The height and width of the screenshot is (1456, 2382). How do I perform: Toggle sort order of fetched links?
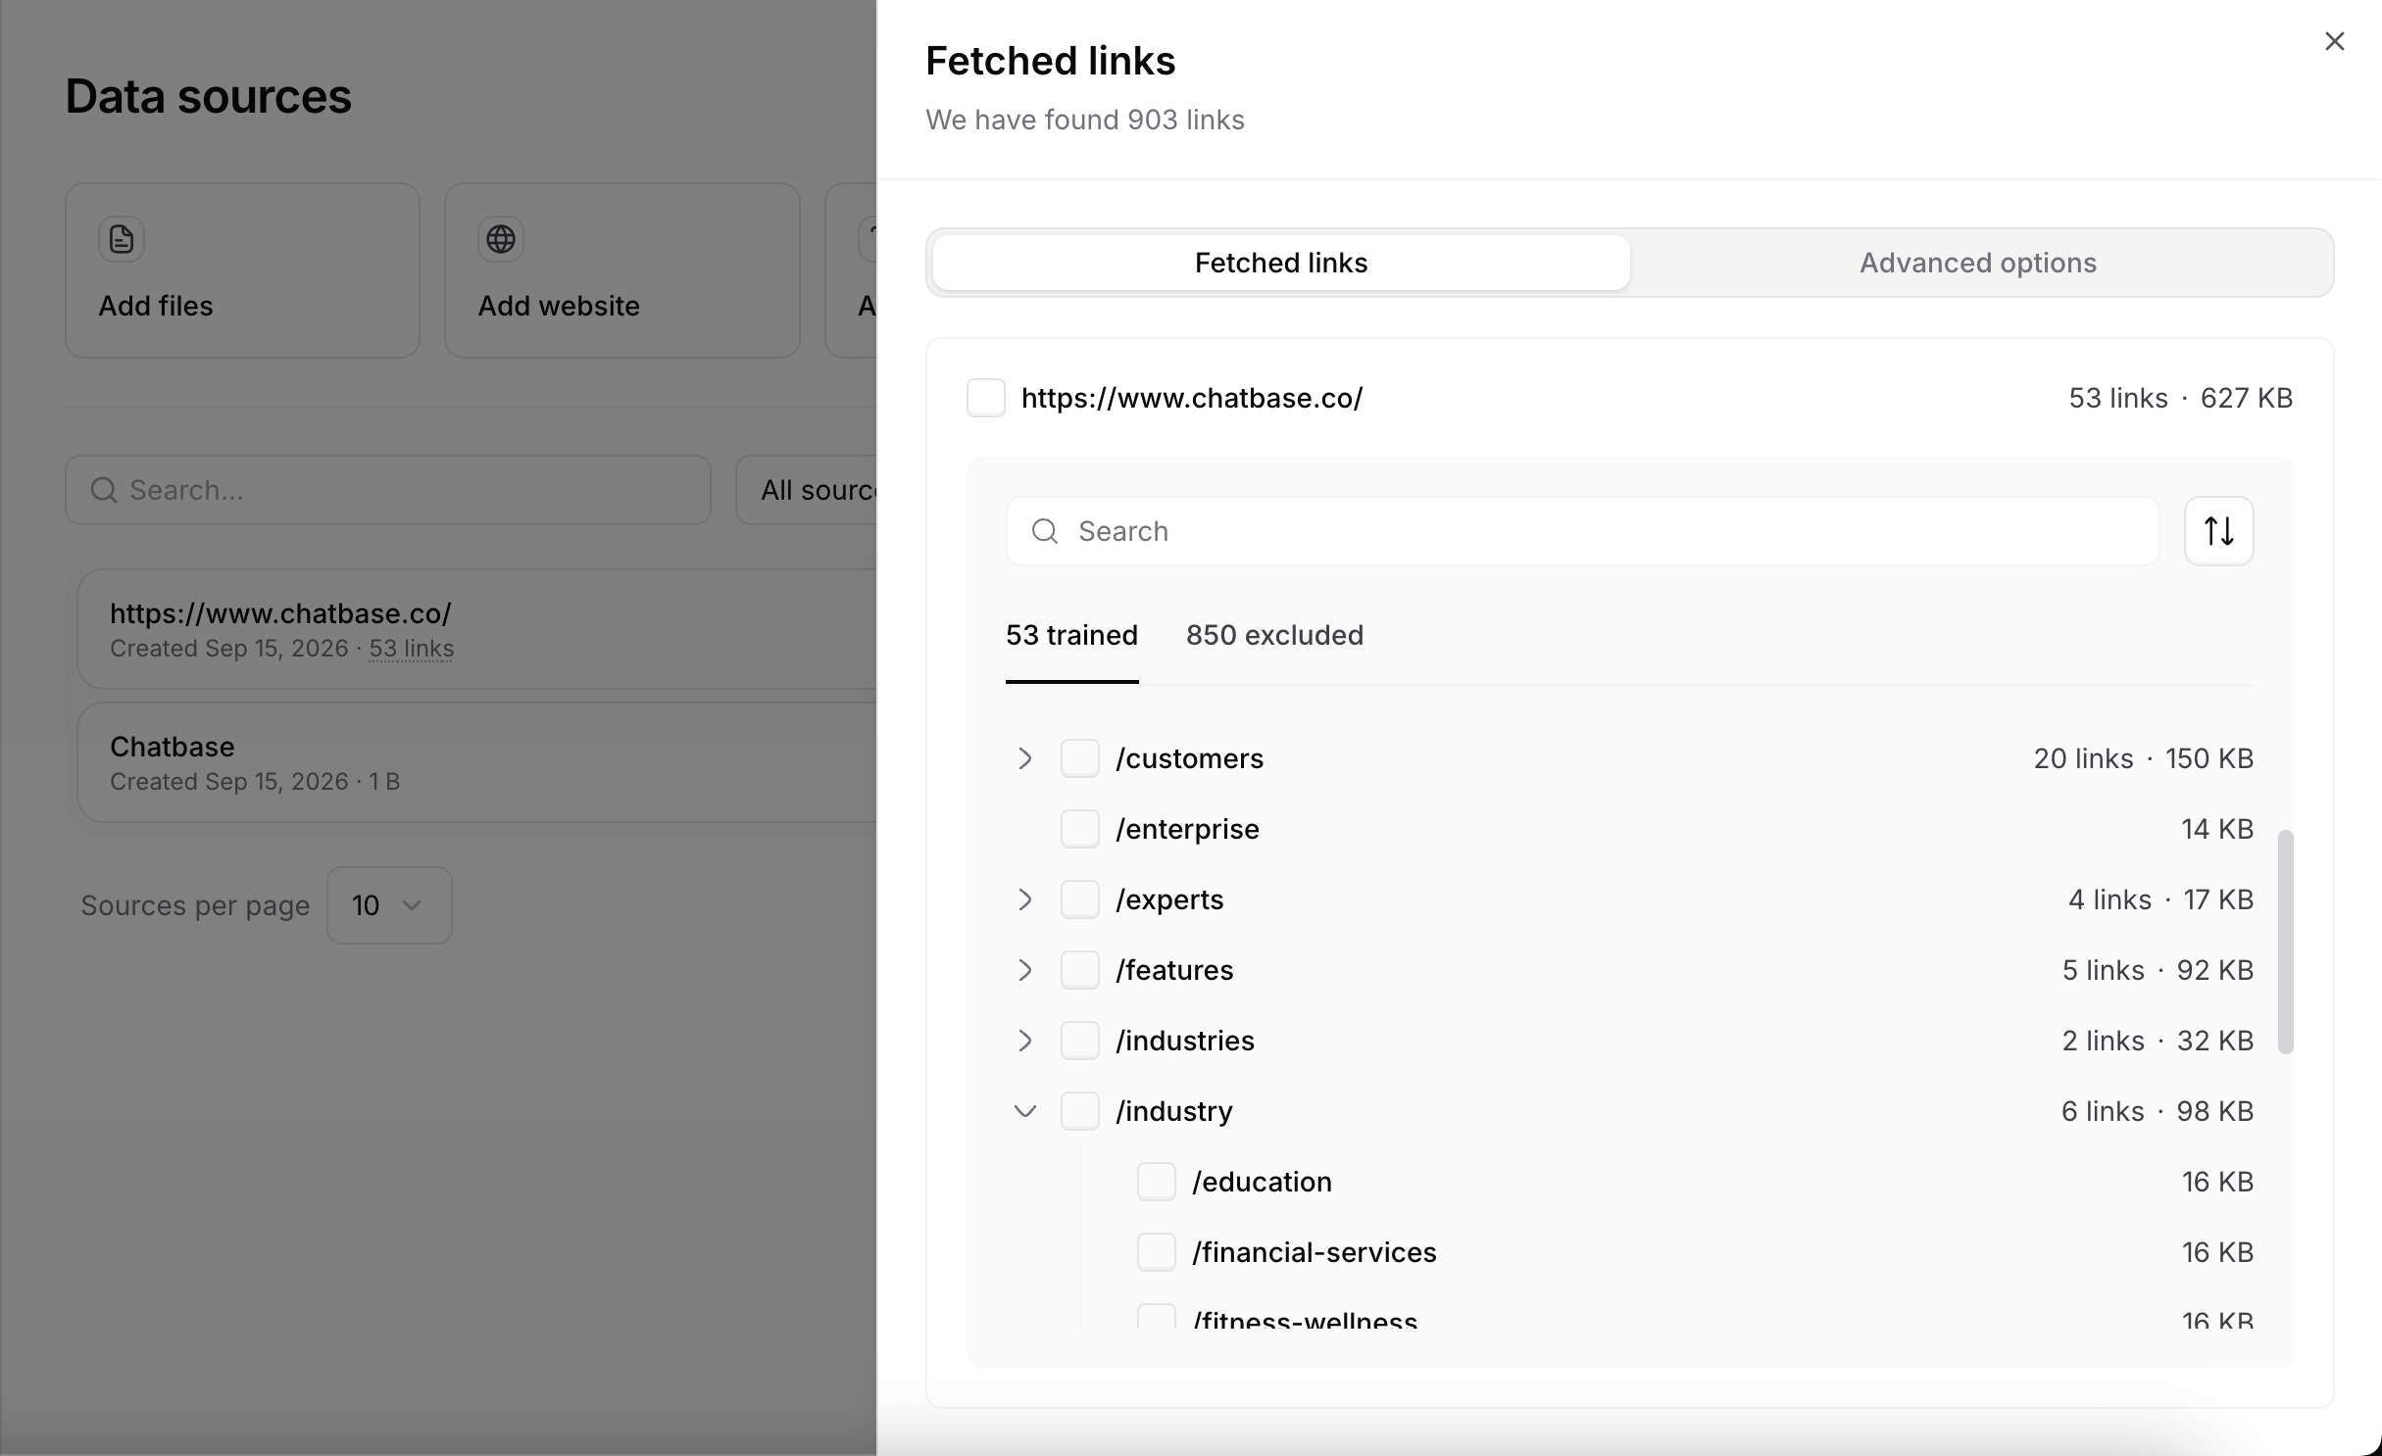click(x=2218, y=531)
